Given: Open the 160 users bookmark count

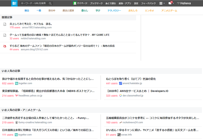Looking at the screenshot, I should pos(112,123).
